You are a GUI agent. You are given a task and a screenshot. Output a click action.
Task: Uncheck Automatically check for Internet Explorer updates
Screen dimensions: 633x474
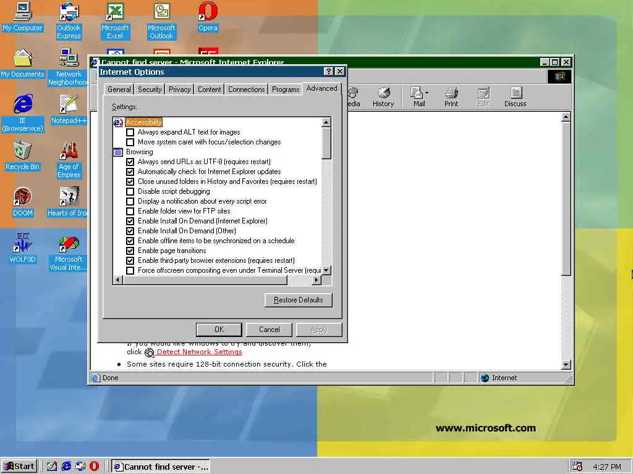130,172
